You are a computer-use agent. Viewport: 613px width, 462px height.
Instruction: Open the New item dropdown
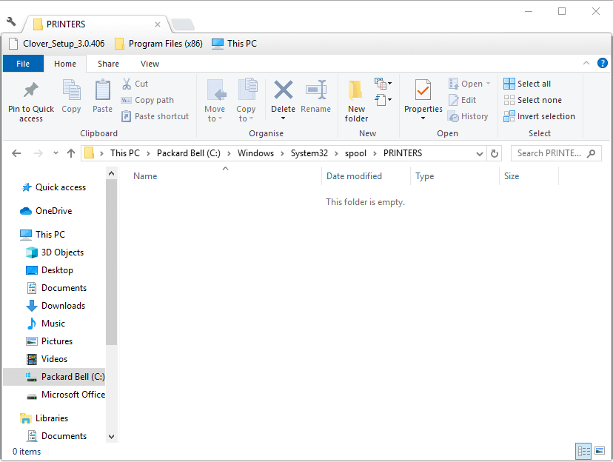click(x=383, y=83)
